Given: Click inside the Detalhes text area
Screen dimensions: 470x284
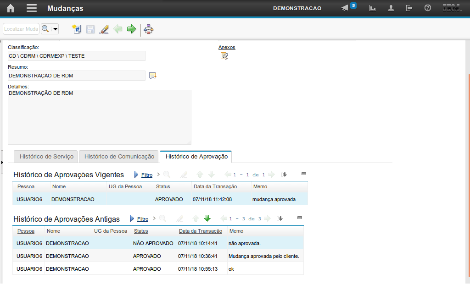Looking at the screenshot, I should tap(100, 117).
